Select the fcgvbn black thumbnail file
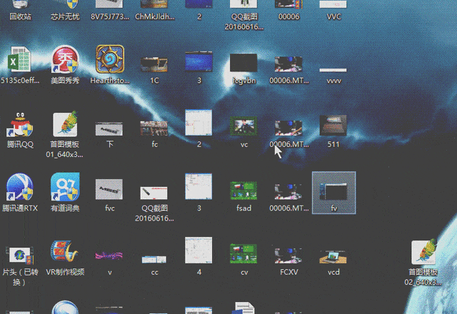The image size is (457, 314). coord(244,69)
